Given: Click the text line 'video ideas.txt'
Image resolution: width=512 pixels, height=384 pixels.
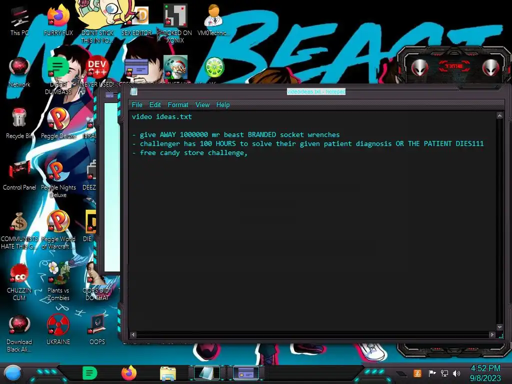Looking at the screenshot, I should (x=161, y=117).
